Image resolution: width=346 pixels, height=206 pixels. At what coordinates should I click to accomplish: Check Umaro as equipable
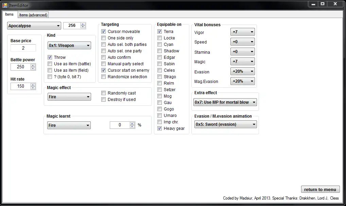pyautogui.click(x=159, y=116)
